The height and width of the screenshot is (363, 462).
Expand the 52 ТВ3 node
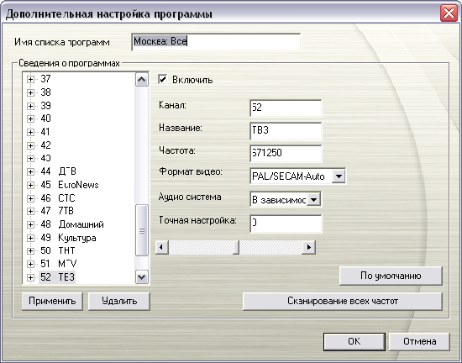[x=30, y=277]
